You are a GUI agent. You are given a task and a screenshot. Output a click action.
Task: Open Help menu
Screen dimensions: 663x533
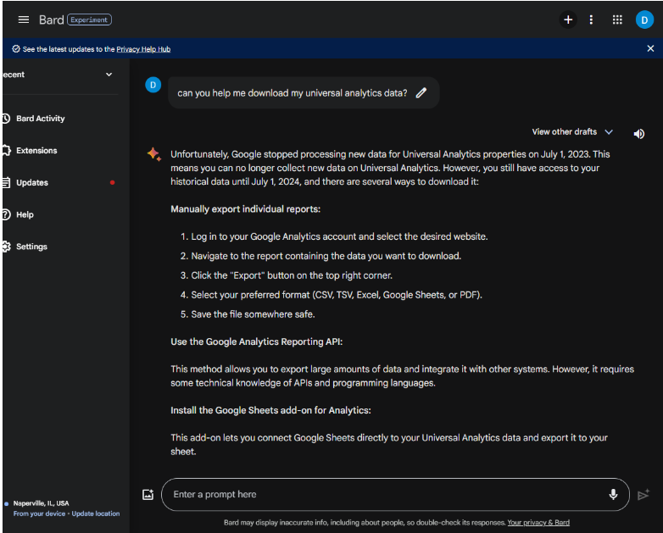25,214
